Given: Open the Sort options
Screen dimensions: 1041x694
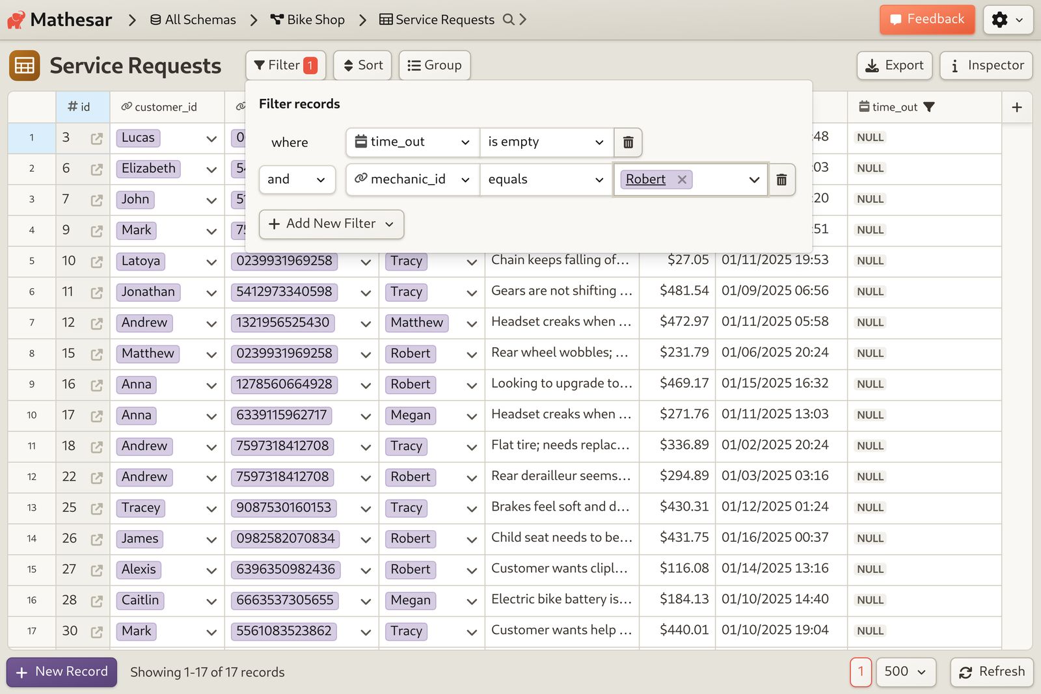Looking at the screenshot, I should (362, 65).
